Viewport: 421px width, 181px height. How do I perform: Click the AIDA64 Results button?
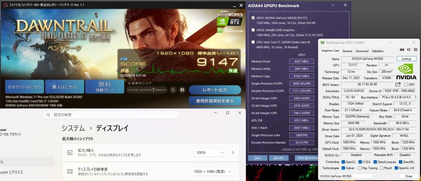pyautogui.click(x=279, y=158)
